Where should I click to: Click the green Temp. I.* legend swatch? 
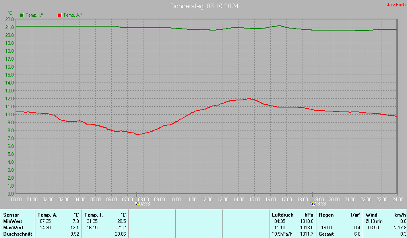pos(22,15)
